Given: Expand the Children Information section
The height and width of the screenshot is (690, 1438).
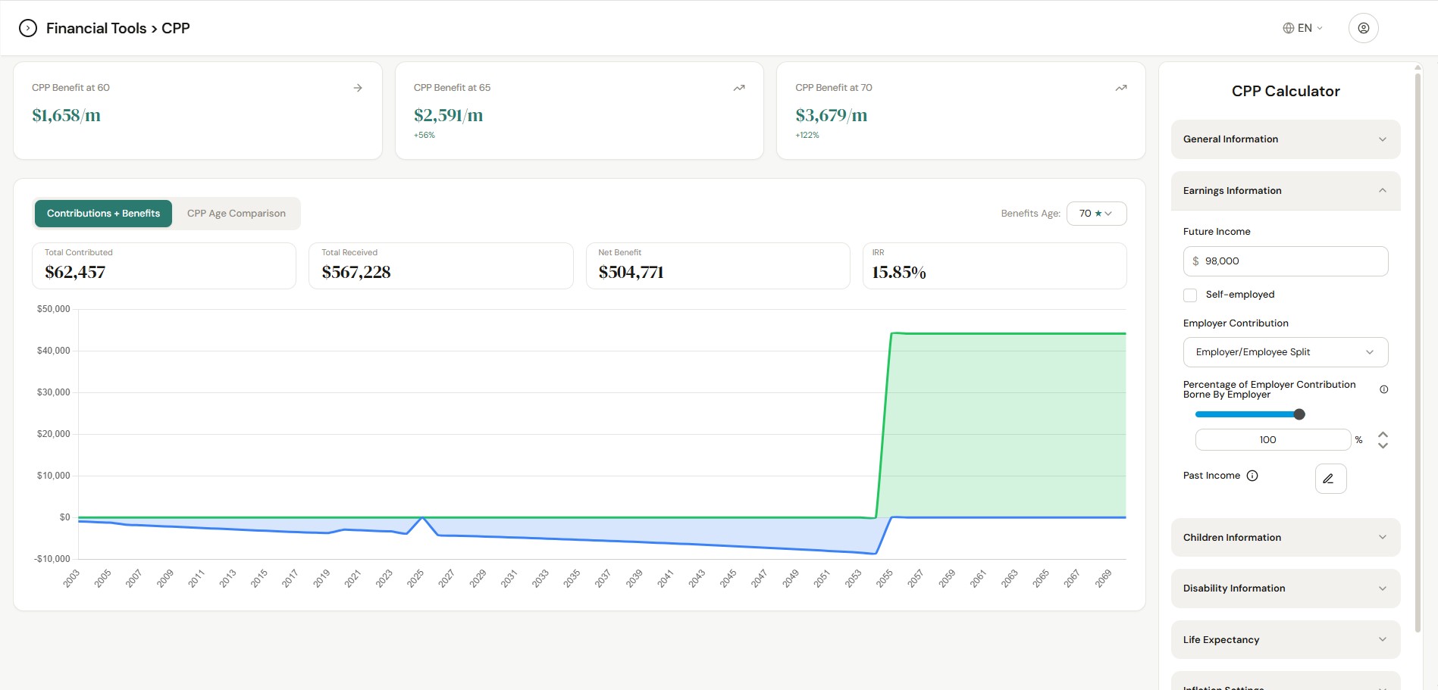Looking at the screenshot, I should [1286, 538].
